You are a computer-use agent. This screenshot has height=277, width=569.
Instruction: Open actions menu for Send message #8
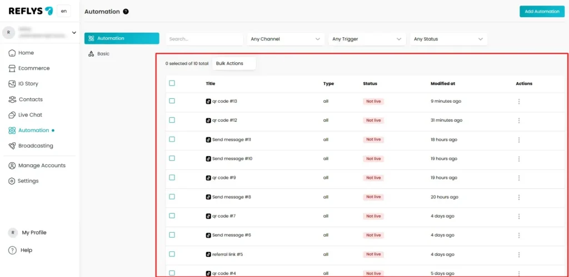click(519, 197)
